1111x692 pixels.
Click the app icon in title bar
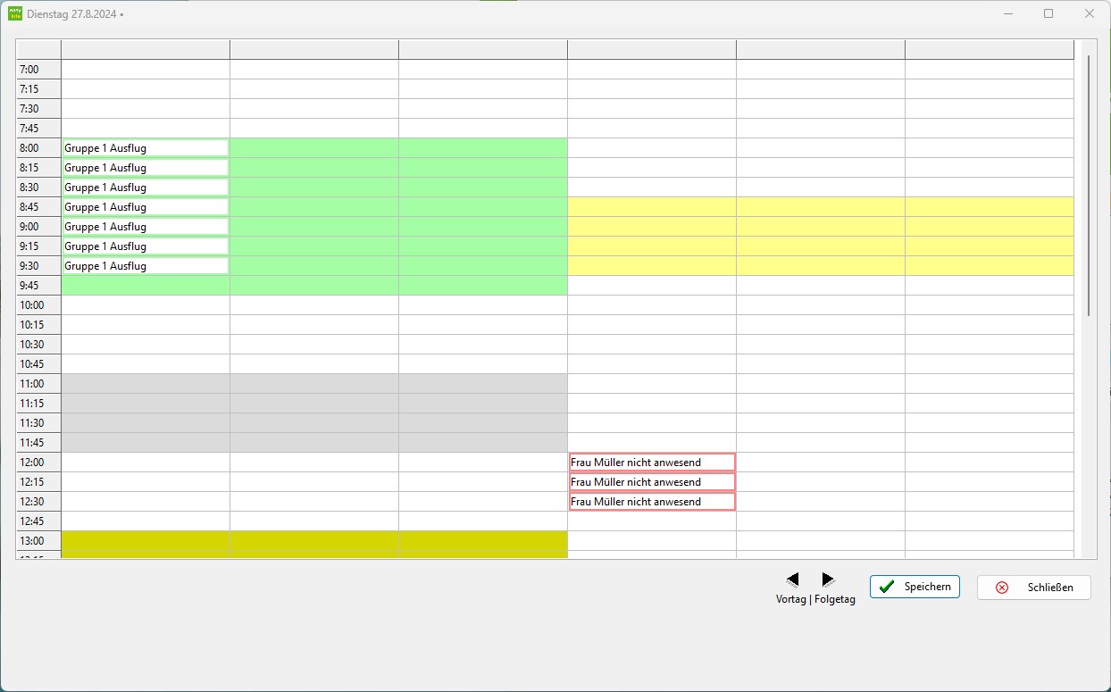tap(15, 13)
